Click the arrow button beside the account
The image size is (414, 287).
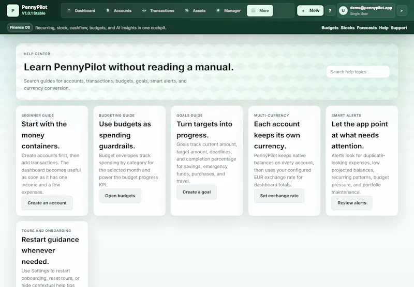(x=402, y=10)
